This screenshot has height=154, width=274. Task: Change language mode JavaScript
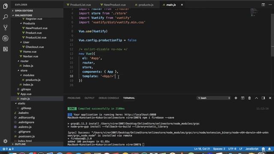point(252,149)
